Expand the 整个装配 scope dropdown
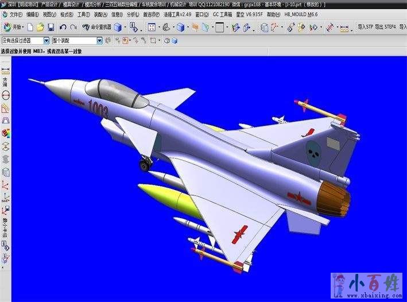 coord(99,41)
